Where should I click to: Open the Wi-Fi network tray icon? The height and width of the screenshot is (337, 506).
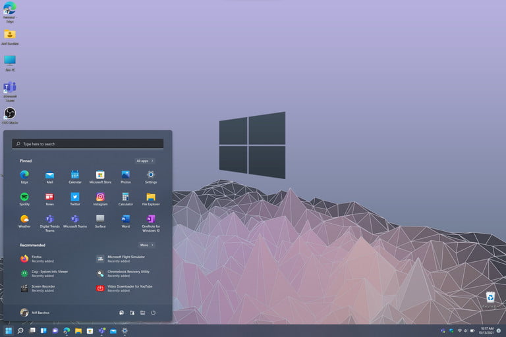point(459,330)
